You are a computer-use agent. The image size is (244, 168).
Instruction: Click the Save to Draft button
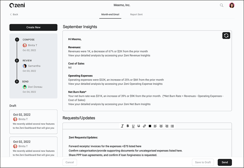pyautogui.click(x=203, y=162)
